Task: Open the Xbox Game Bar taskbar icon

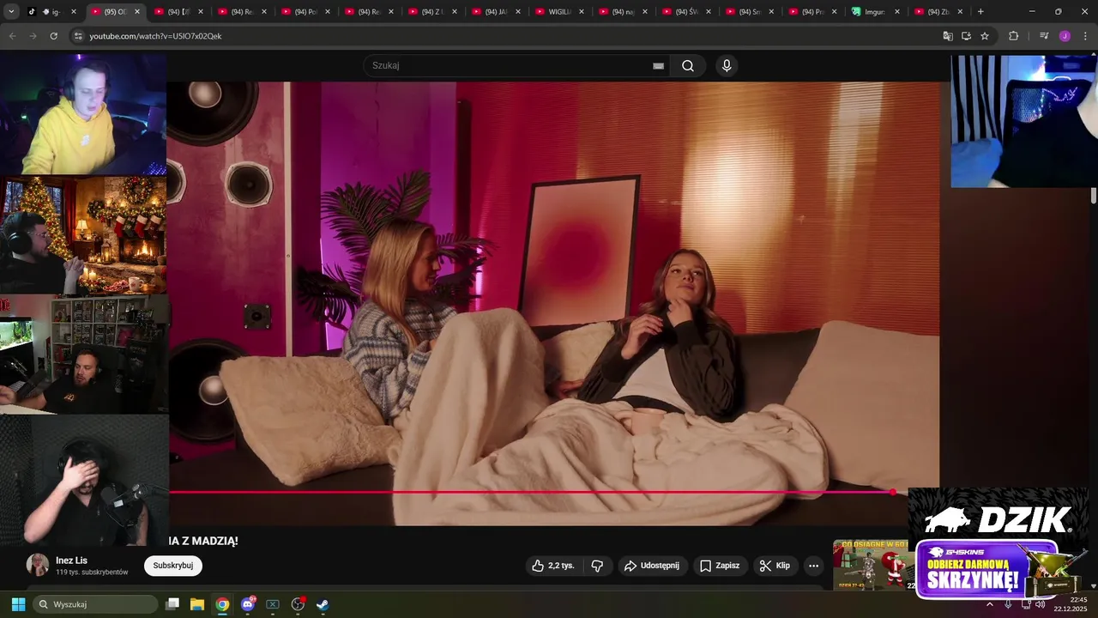Action: tap(273, 604)
